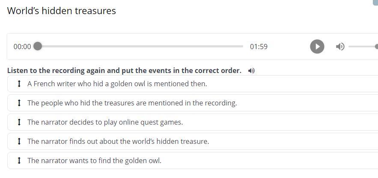Image resolution: width=378 pixels, height=178 pixels.
Task: Click the audio progress slider handle
Action: (38, 46)
